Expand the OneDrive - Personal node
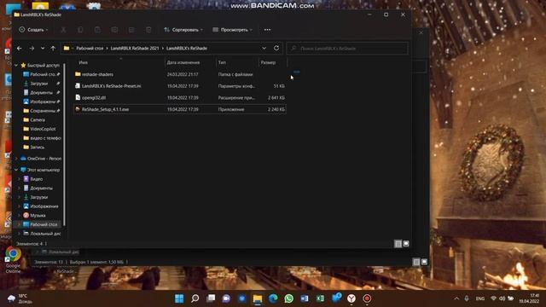Image resolution: width=546 pixels, height=307 pixels. click(16, 159)
